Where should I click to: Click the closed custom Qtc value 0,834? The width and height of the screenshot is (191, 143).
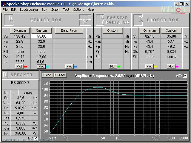coord(171,52)
